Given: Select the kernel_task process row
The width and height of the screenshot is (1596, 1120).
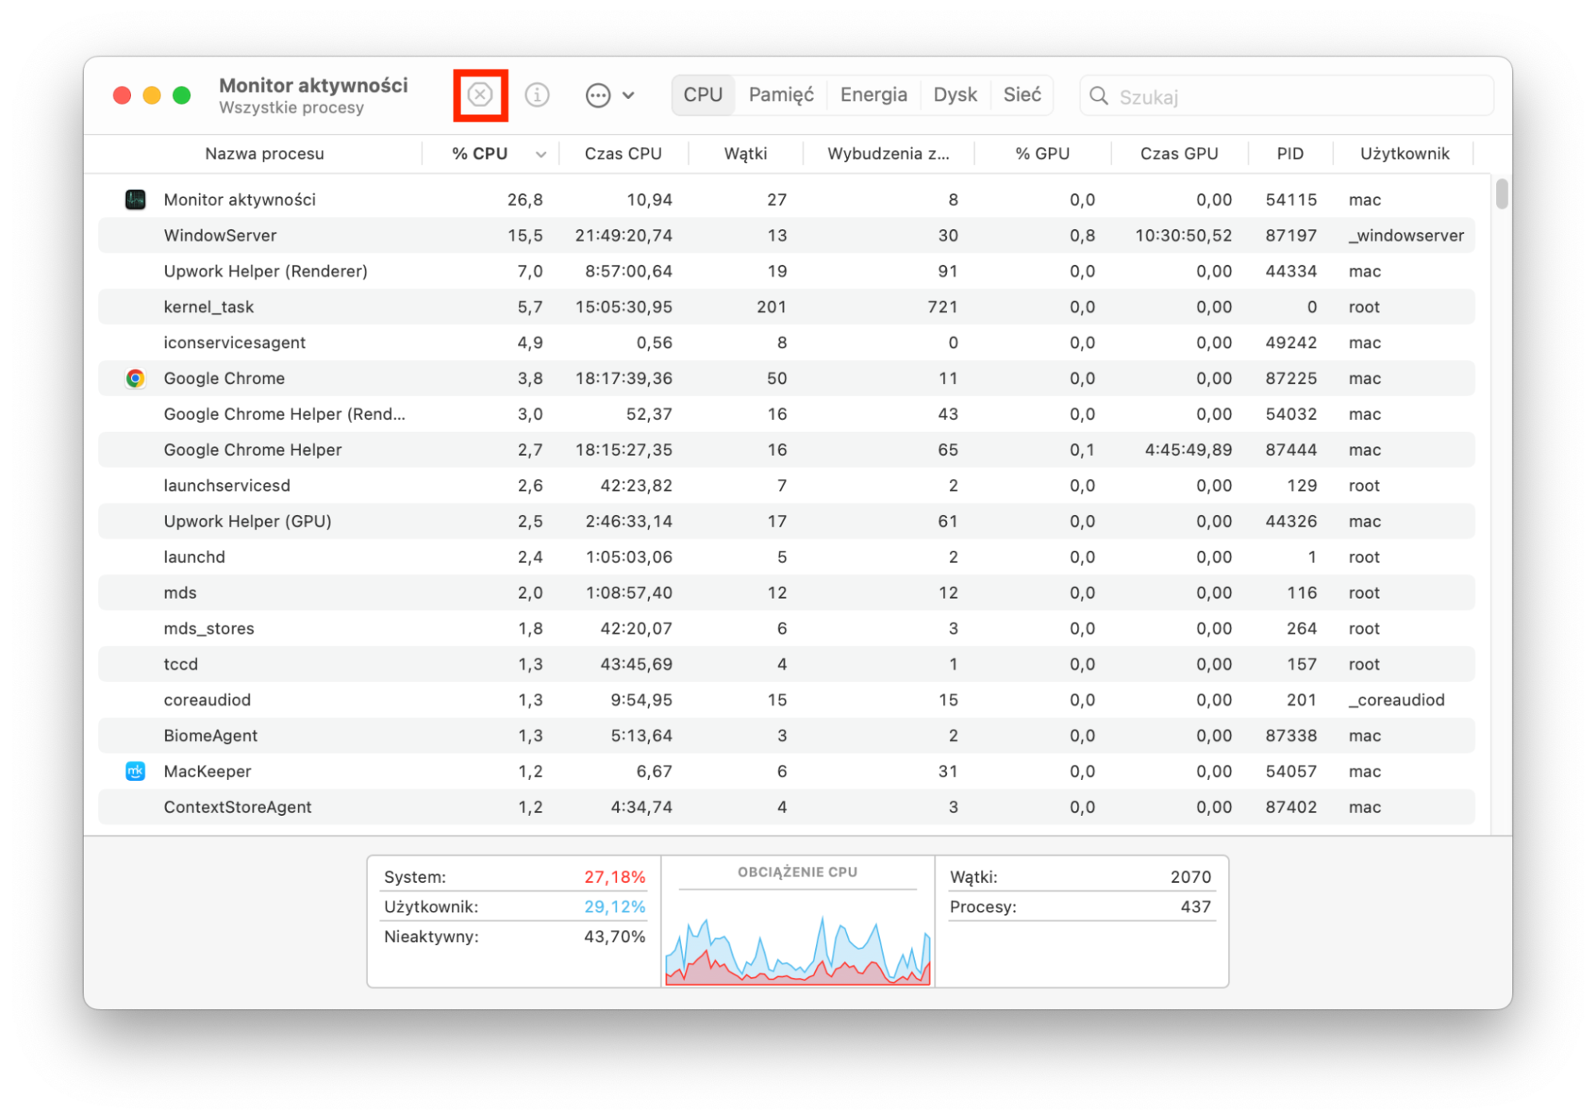Looking at the screenshot, I should (x=786, y=307).
